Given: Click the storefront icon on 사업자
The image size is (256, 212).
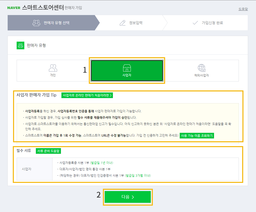Looking at the screenshot, I should tap(127, 68).
